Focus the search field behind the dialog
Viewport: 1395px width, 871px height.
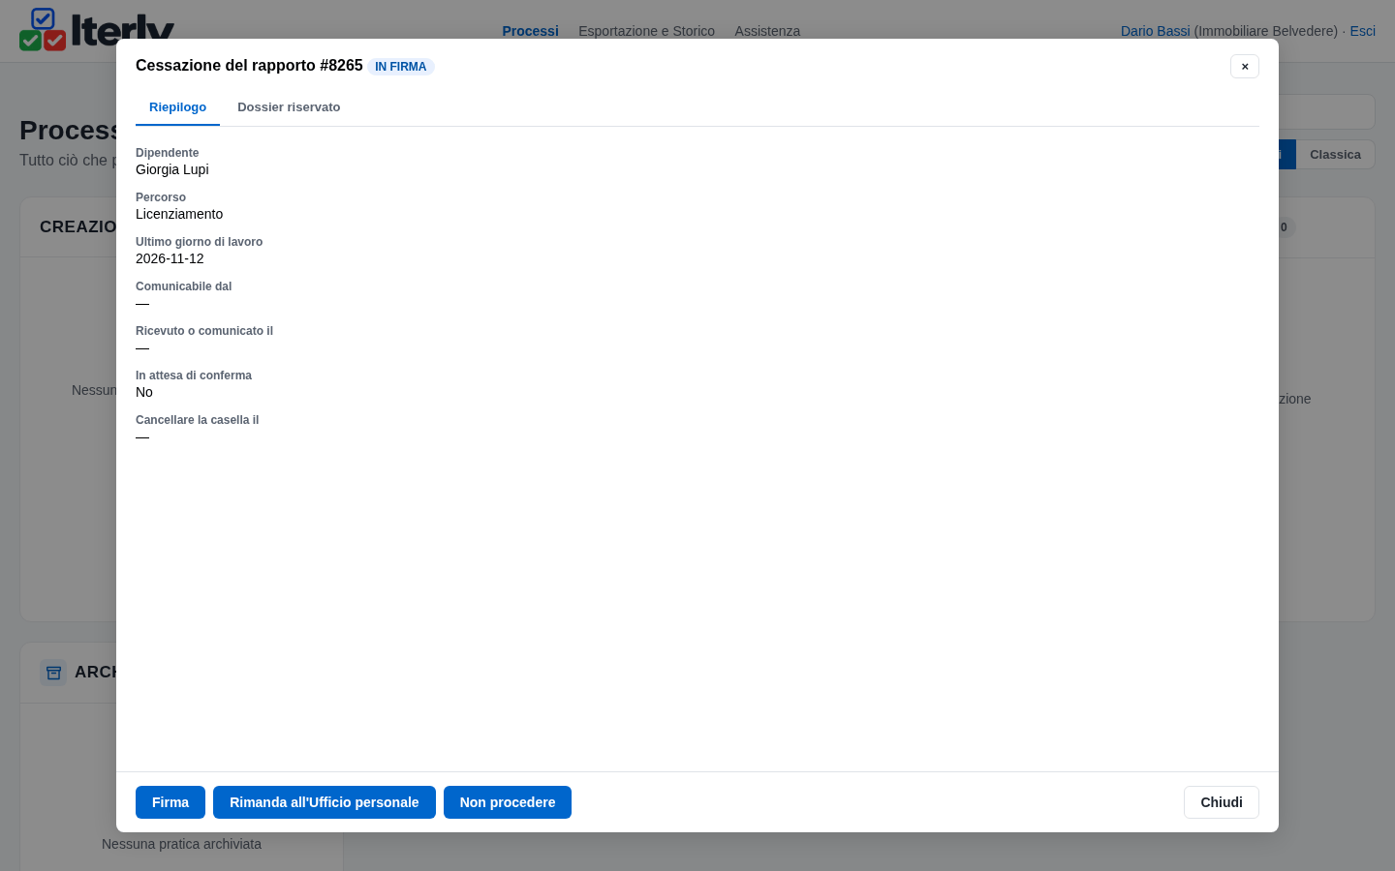(x=1326, y=112)
